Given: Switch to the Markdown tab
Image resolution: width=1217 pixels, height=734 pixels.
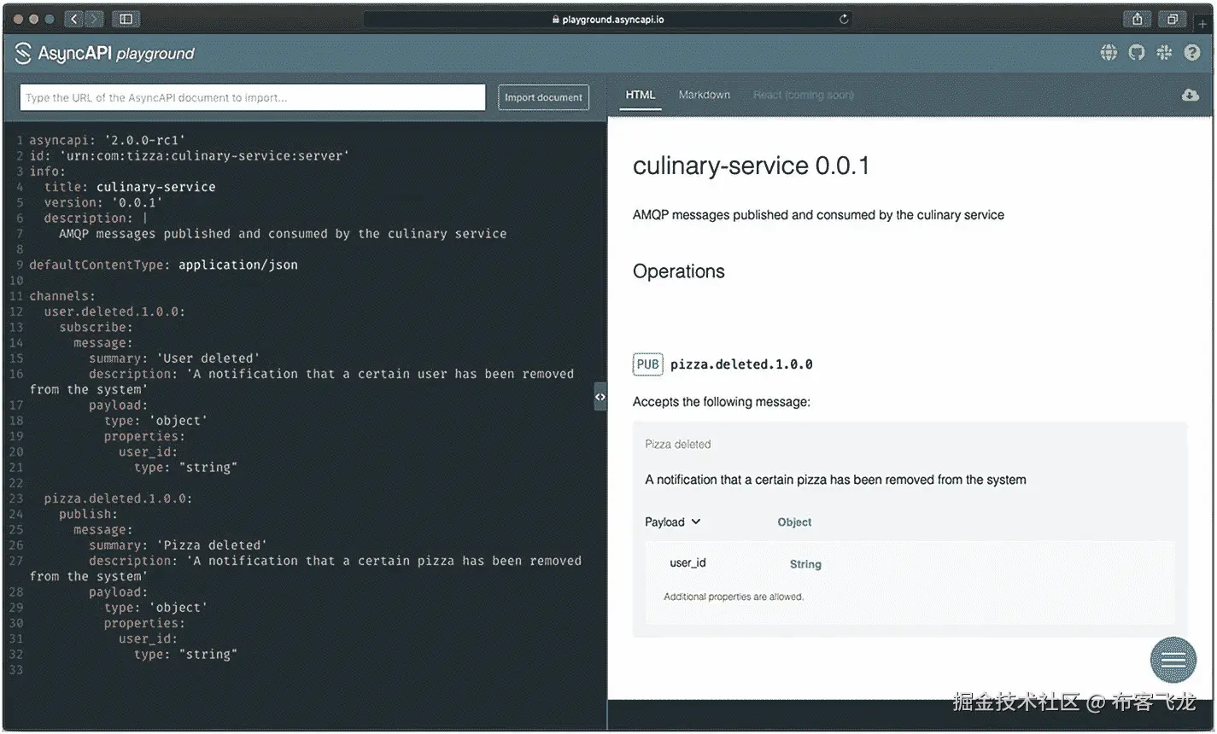Looking at the screenshot, I should (x=705, y=95).
